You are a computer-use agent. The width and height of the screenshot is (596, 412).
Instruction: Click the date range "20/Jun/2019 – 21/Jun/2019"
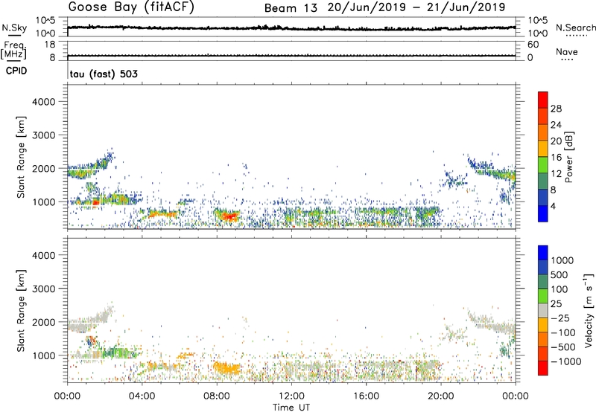tap(416, 7)
